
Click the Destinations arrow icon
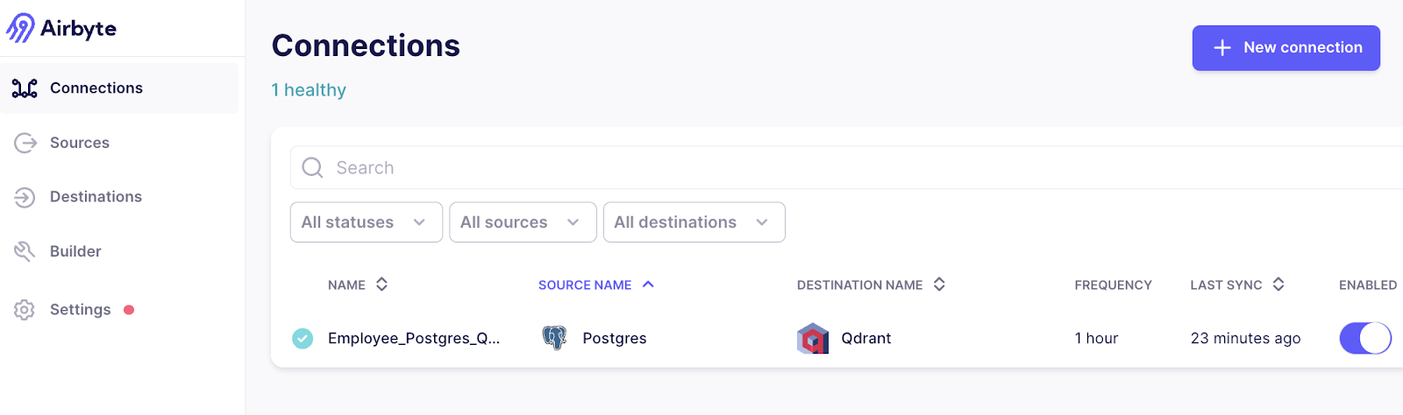pyautogui.click(x=25, y=197)
